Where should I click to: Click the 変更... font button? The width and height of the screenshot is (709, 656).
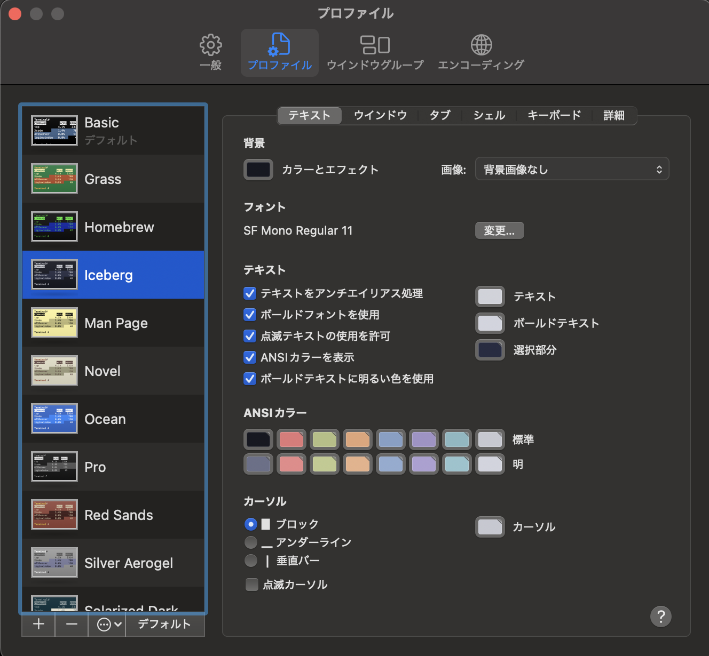(499, 230)
